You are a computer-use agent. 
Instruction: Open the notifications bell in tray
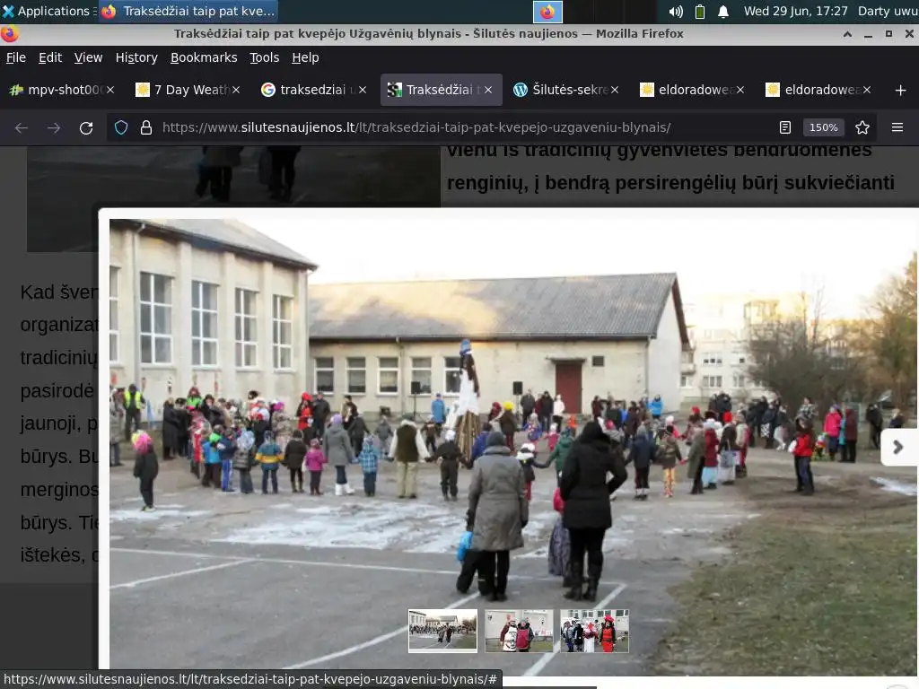tap(723, 12)
